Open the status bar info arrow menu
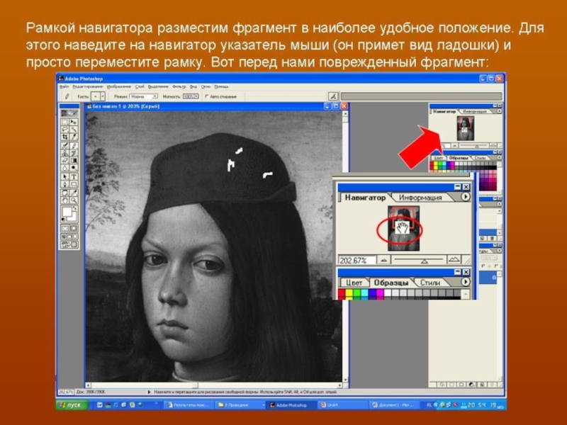 (x=149, y=392)
